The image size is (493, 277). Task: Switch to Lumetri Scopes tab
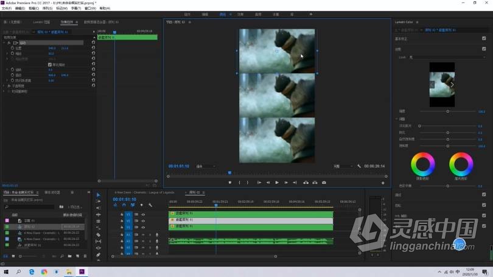pos(41,22)
